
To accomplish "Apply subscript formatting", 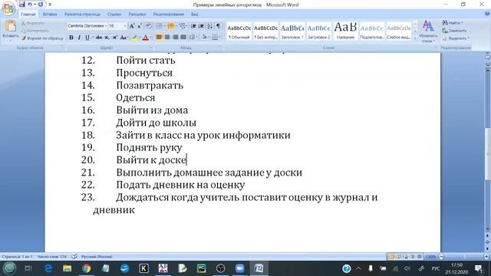I will [x=107, y=38].
